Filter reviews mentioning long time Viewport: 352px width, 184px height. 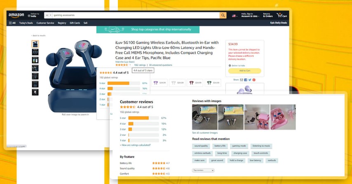pos(222,153)
